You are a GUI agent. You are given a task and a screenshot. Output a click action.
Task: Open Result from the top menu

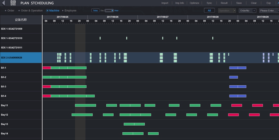pyautogui.click(x=224, y=3)
